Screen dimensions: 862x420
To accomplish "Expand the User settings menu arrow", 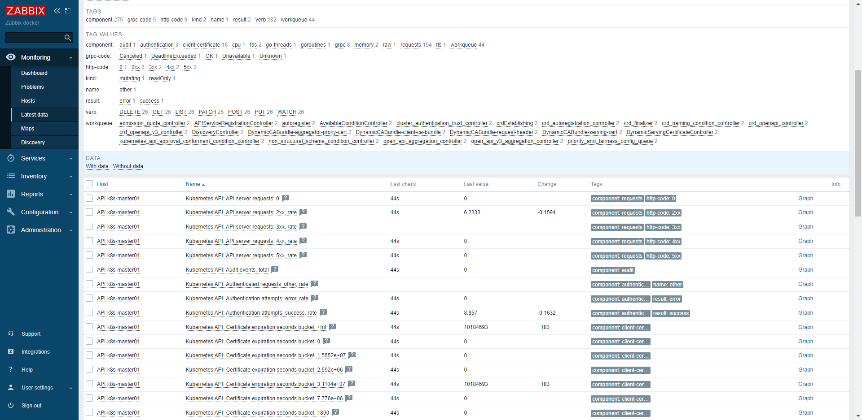I will [x=71, y=388].
